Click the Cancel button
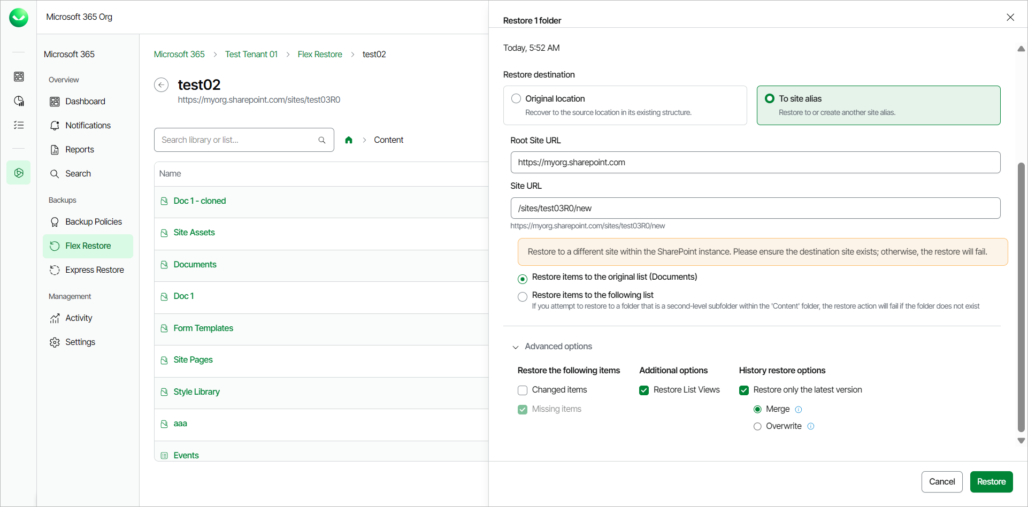This screenshot has width=1028, height=507. pos(942,482)
